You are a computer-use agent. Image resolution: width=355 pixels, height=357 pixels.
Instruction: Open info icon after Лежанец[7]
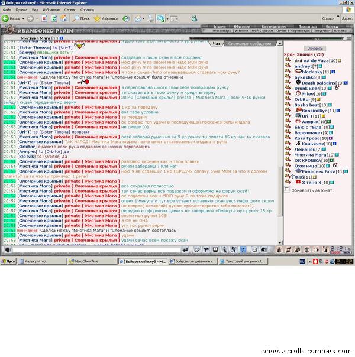click(x=324, y=150)
